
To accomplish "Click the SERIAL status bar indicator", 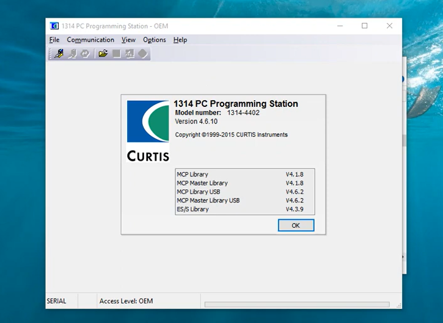I will coord(57,301).
